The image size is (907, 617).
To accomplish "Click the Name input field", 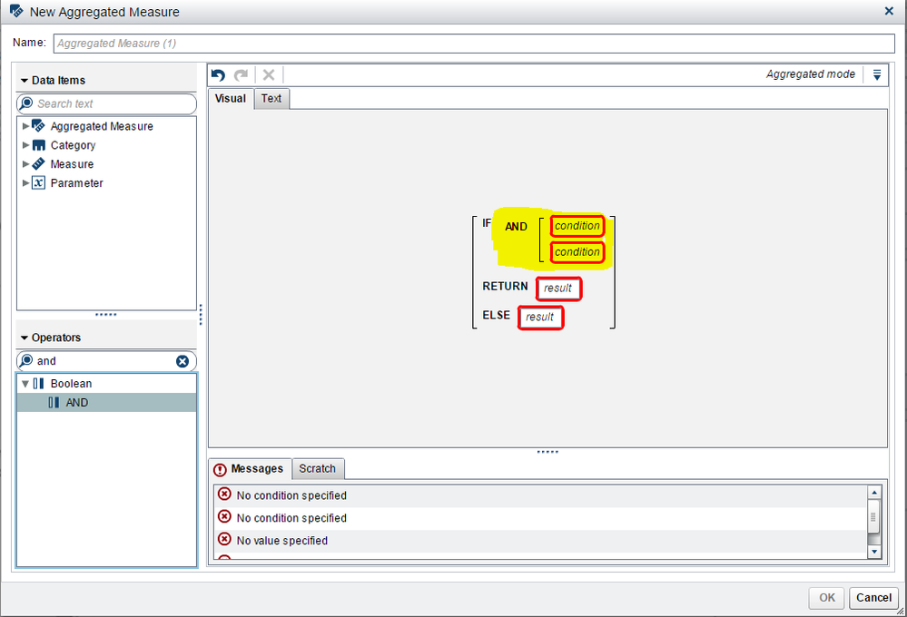I will tap(474, 44).
